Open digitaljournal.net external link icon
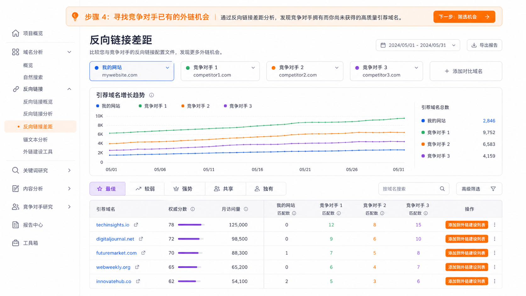The height and width of the screenshot is (296, 526). pyautogui.click(x=141, y=239)
